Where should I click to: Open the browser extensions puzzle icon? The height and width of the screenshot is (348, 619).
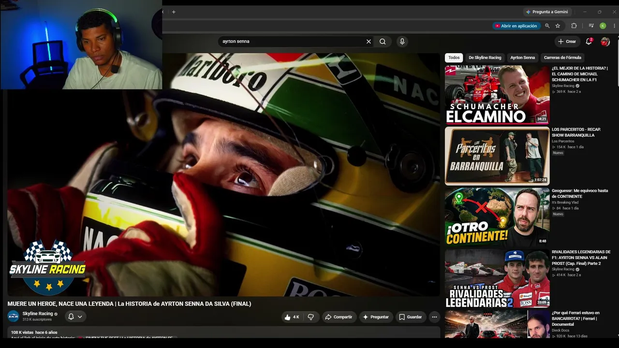click(x=574, y=26)
